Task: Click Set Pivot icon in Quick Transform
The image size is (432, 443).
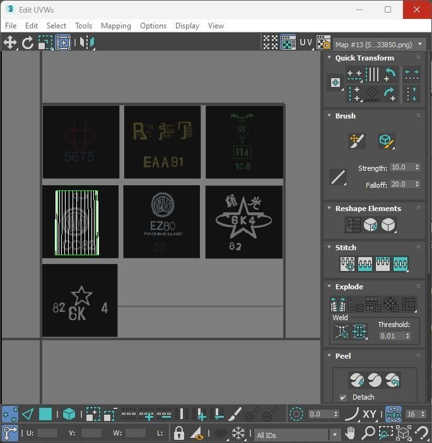Action: 336,83
